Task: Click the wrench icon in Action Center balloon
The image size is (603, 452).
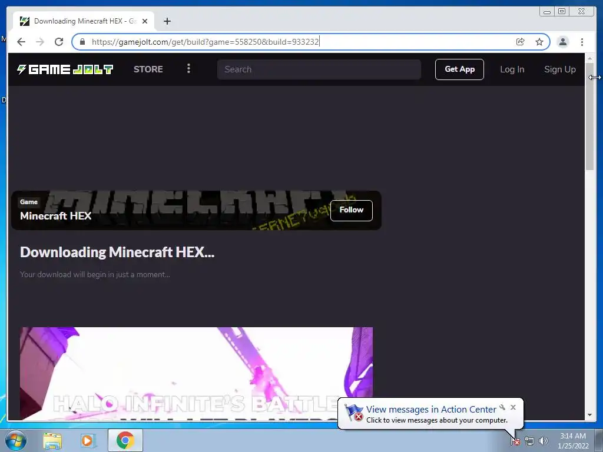Action: click(x=502, y=407)
